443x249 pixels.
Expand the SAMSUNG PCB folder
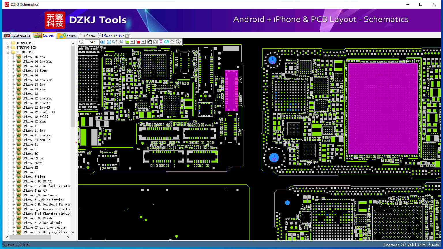[x=8, y=48]
